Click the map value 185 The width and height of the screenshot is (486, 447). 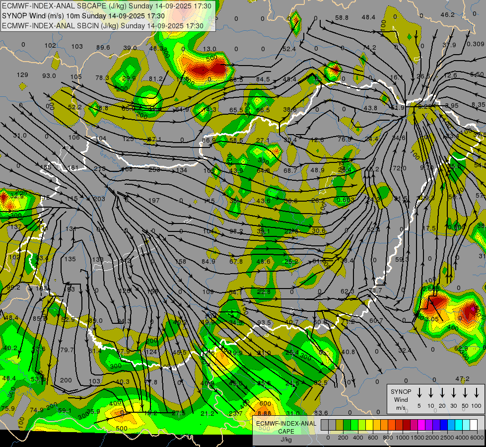46,167
